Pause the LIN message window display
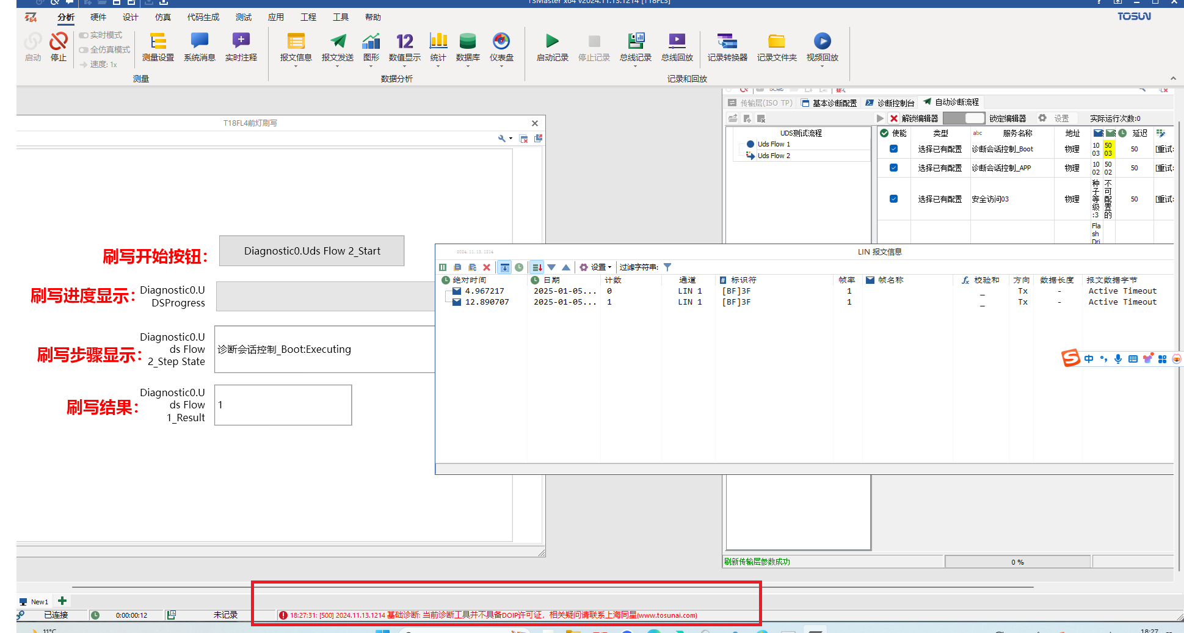 click(443, 267)
